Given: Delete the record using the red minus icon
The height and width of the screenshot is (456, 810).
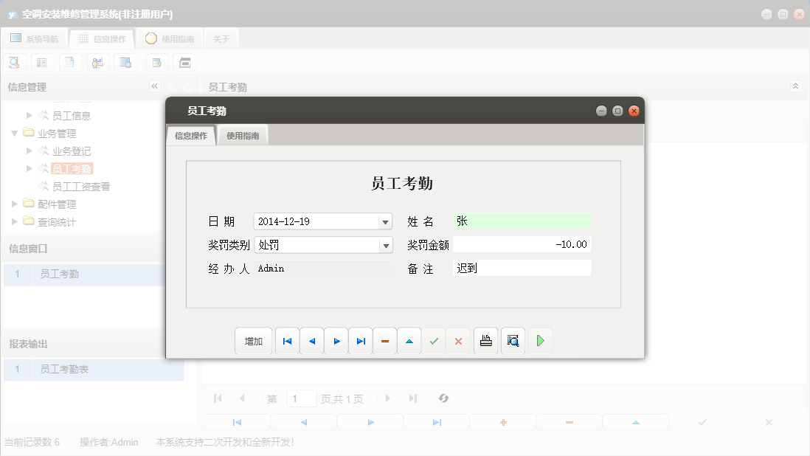Looking at the screenshot, I should pos(384,340).
